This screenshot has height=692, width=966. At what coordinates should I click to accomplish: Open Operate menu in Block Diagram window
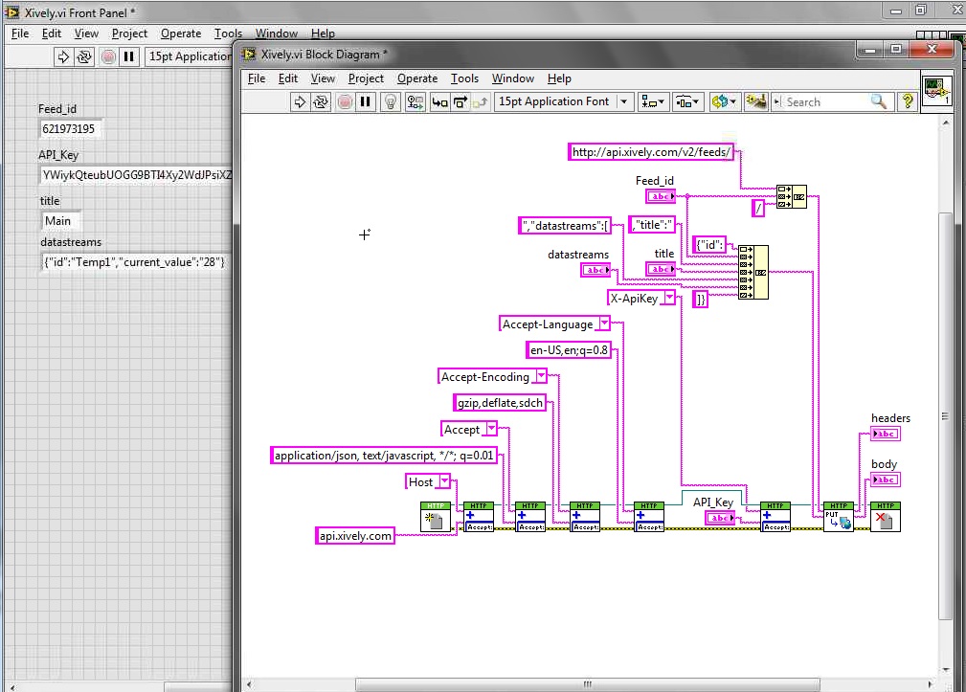coord(417,78)
